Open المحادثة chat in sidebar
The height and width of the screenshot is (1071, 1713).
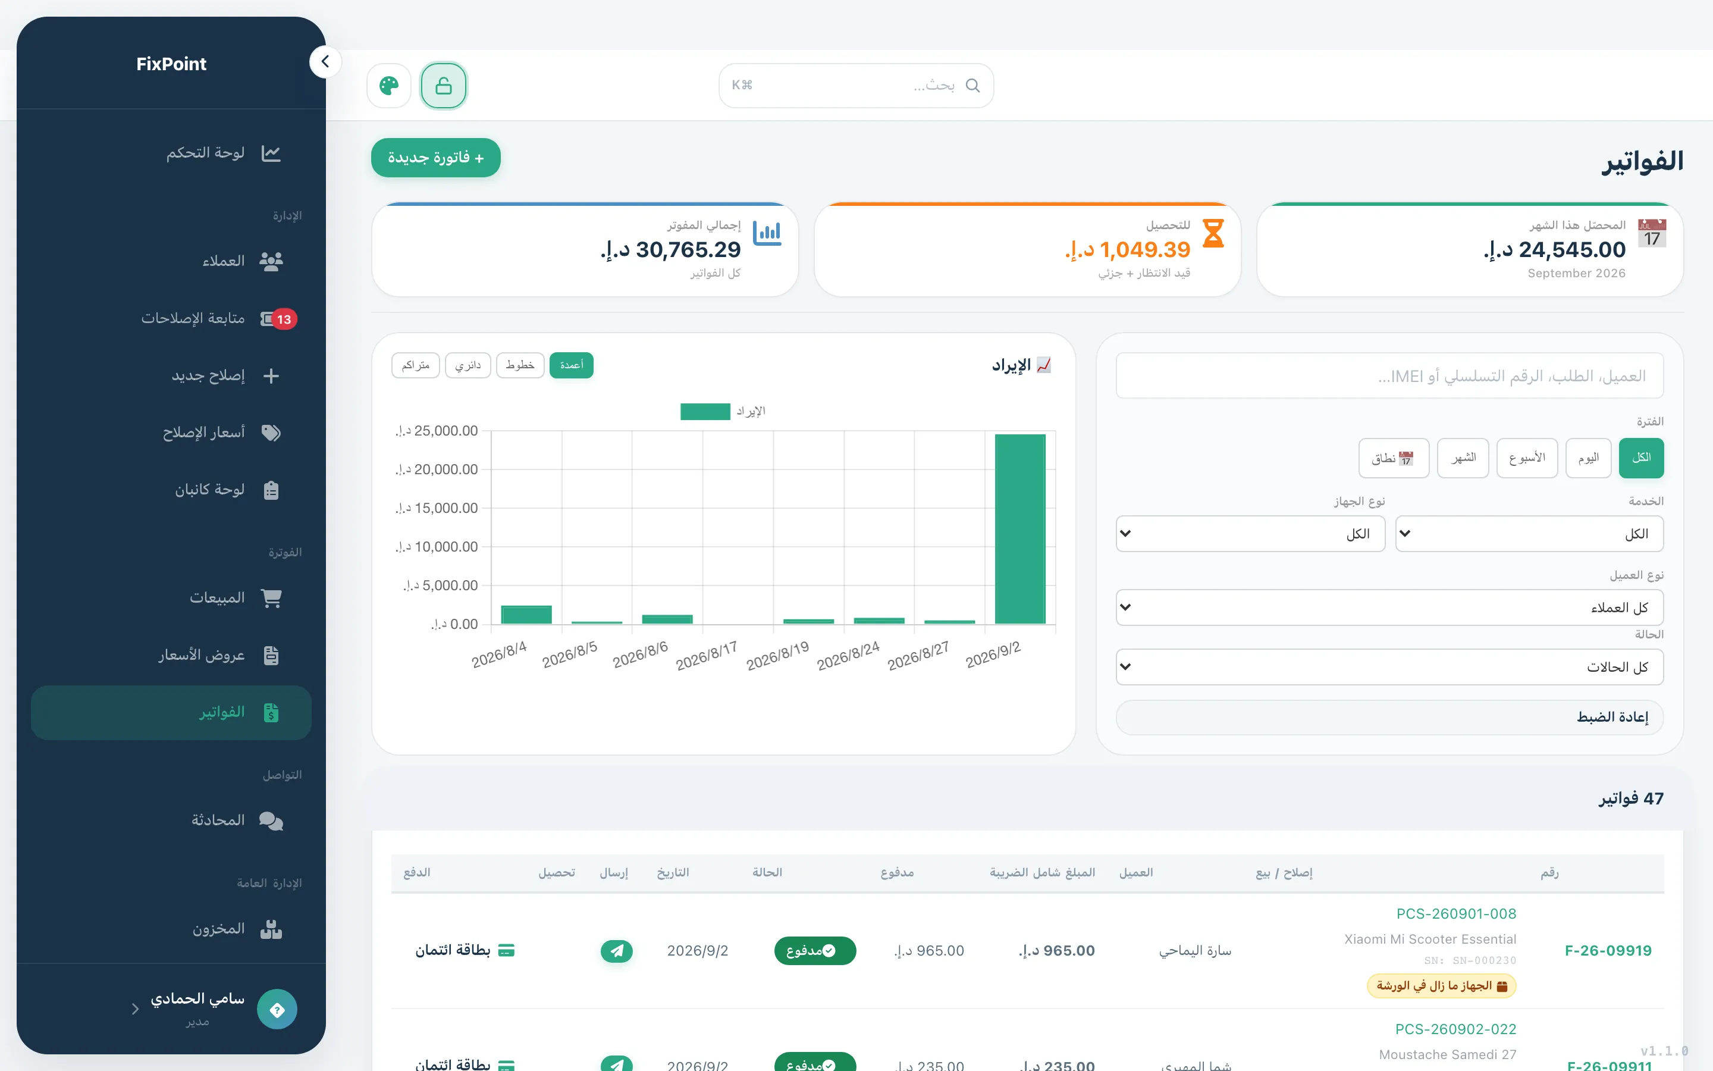click(171, 821)
